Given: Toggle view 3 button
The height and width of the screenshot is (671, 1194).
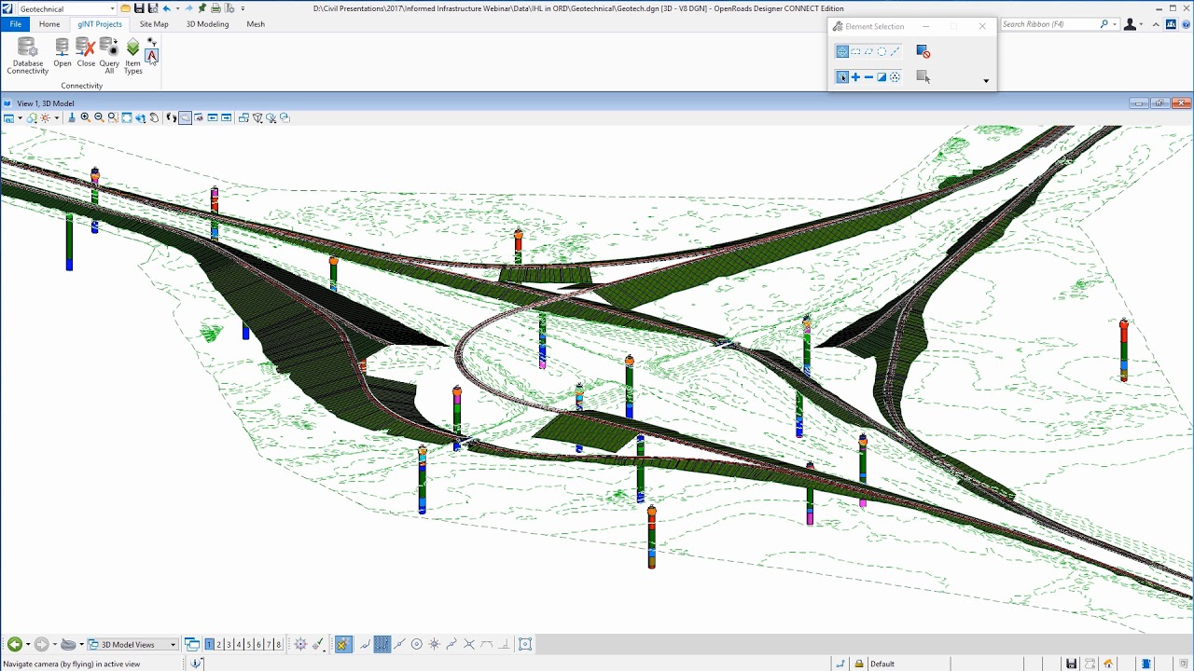Looking at the screenshot, I should (229, 644).
